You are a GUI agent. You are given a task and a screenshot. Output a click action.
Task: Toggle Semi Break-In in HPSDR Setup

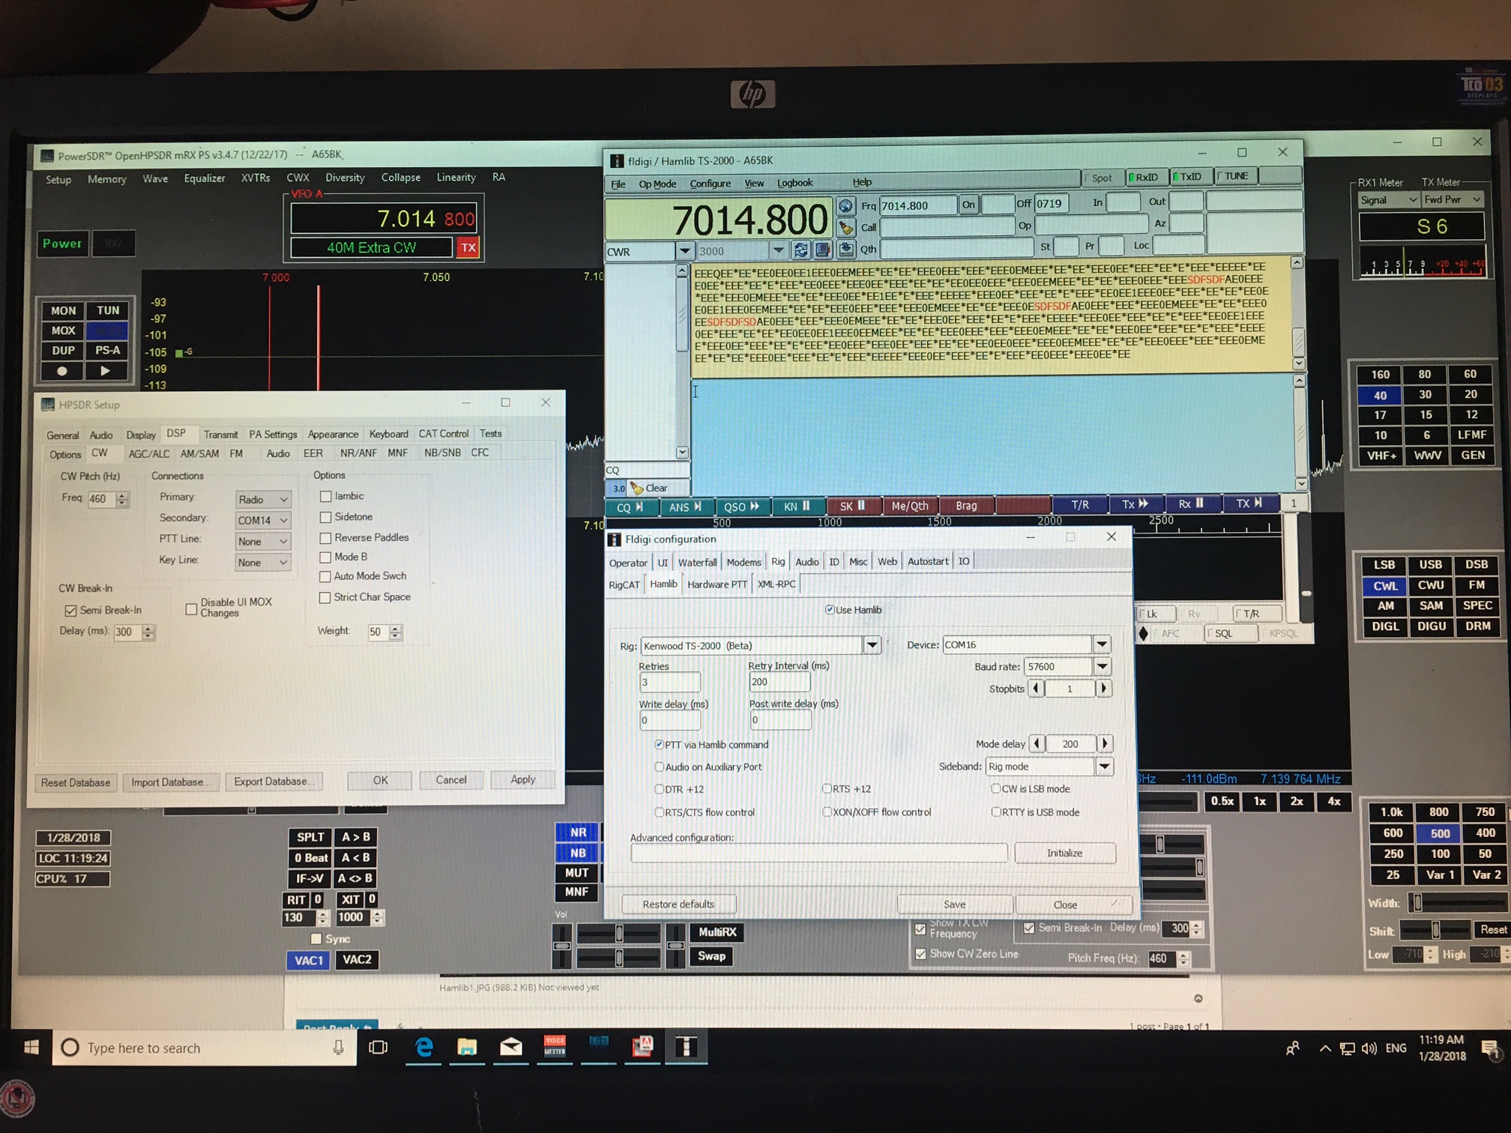(x=71, y=611)
